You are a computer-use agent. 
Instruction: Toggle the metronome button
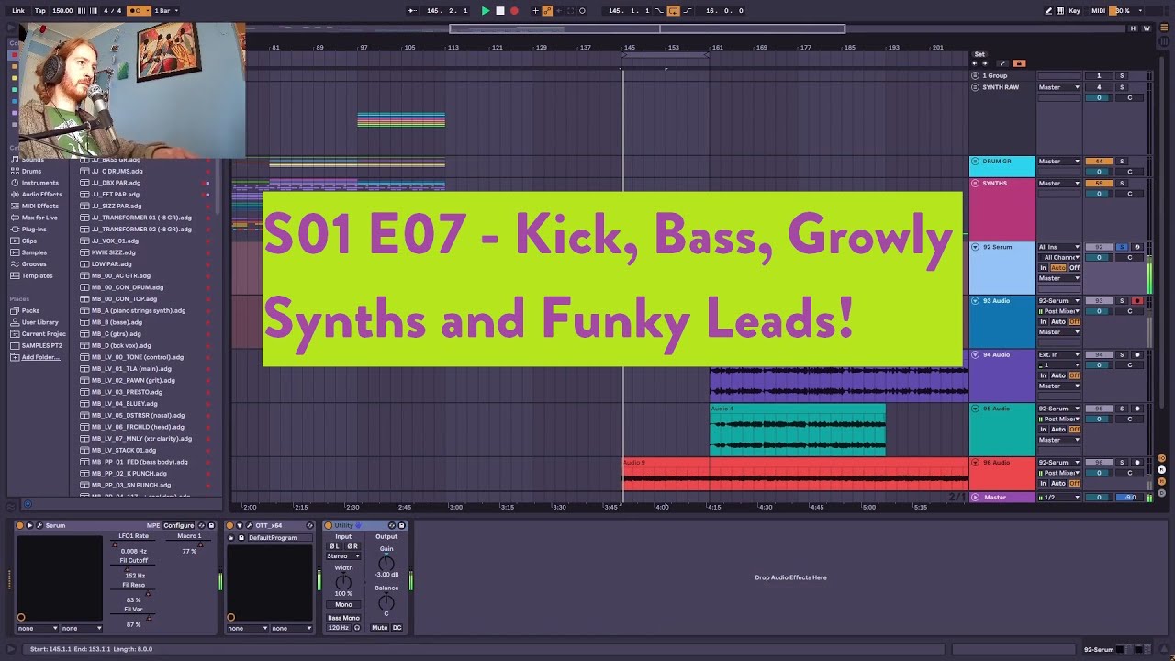[138, 10]
